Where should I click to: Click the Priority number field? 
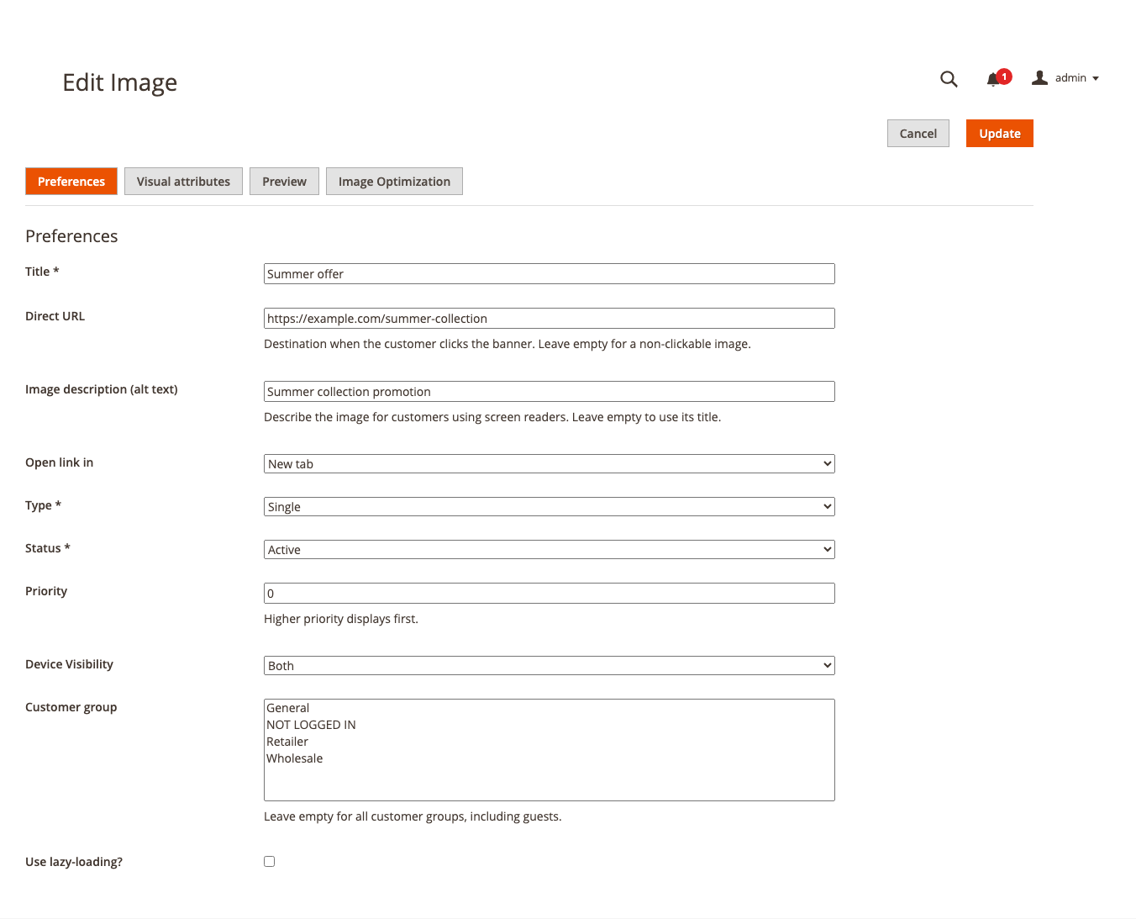point(550,594)
